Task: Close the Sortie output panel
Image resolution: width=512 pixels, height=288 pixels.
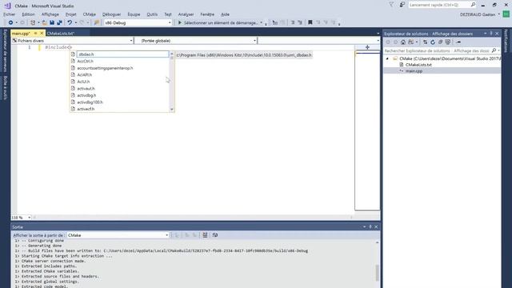Action: pyautogui.click(x=376, y=226)
